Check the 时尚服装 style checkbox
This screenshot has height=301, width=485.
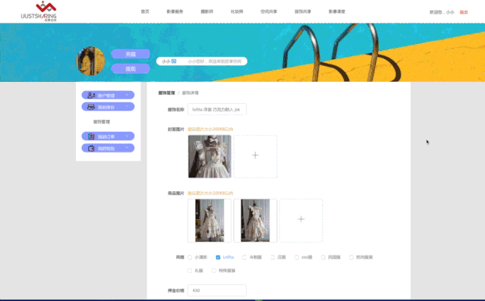(x=351, y=257)
